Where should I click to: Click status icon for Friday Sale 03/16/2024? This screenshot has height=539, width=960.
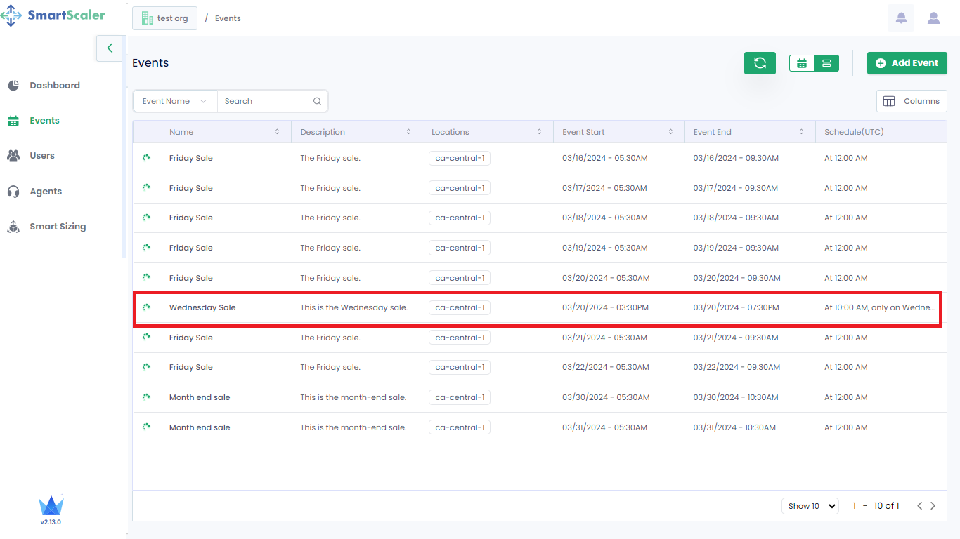[x=146, y=158]
